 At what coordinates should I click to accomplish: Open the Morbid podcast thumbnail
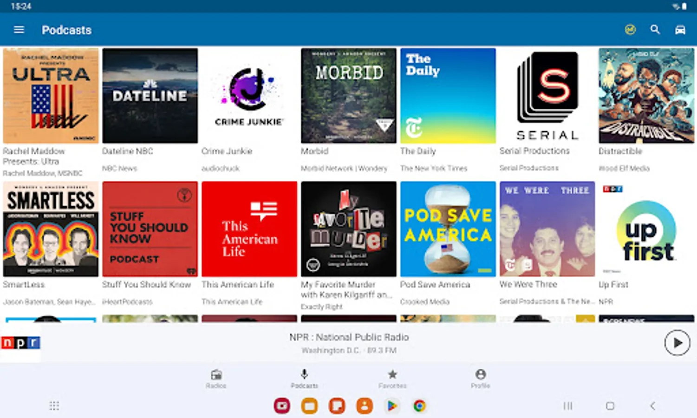[349, 96]
